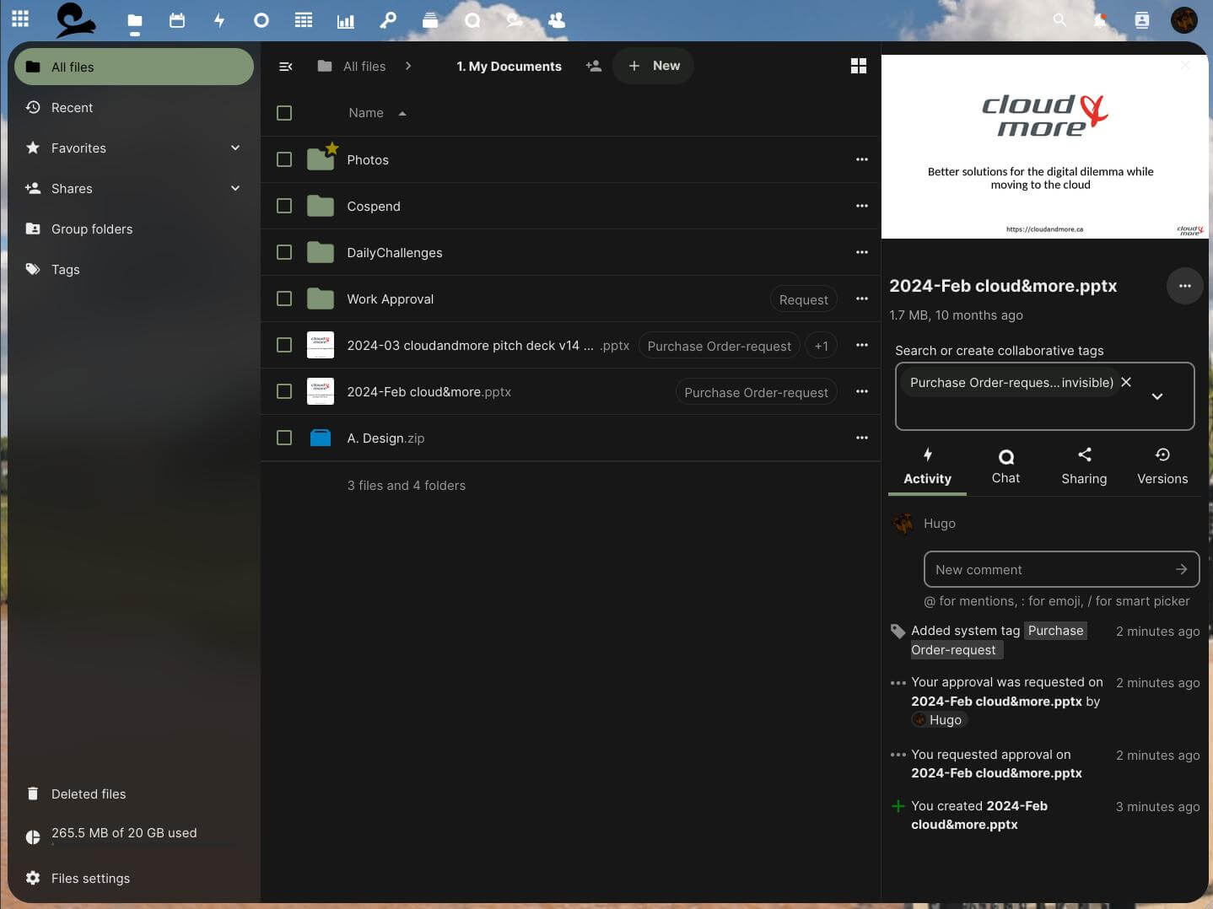This screenshot has height=909, width=1213.
Task: Open the Deck app icon in top bar
Action: (430, 20)
